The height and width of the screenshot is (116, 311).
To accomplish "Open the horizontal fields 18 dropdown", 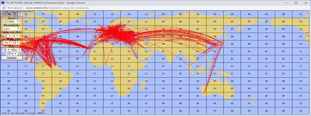I will click(7, 43).
